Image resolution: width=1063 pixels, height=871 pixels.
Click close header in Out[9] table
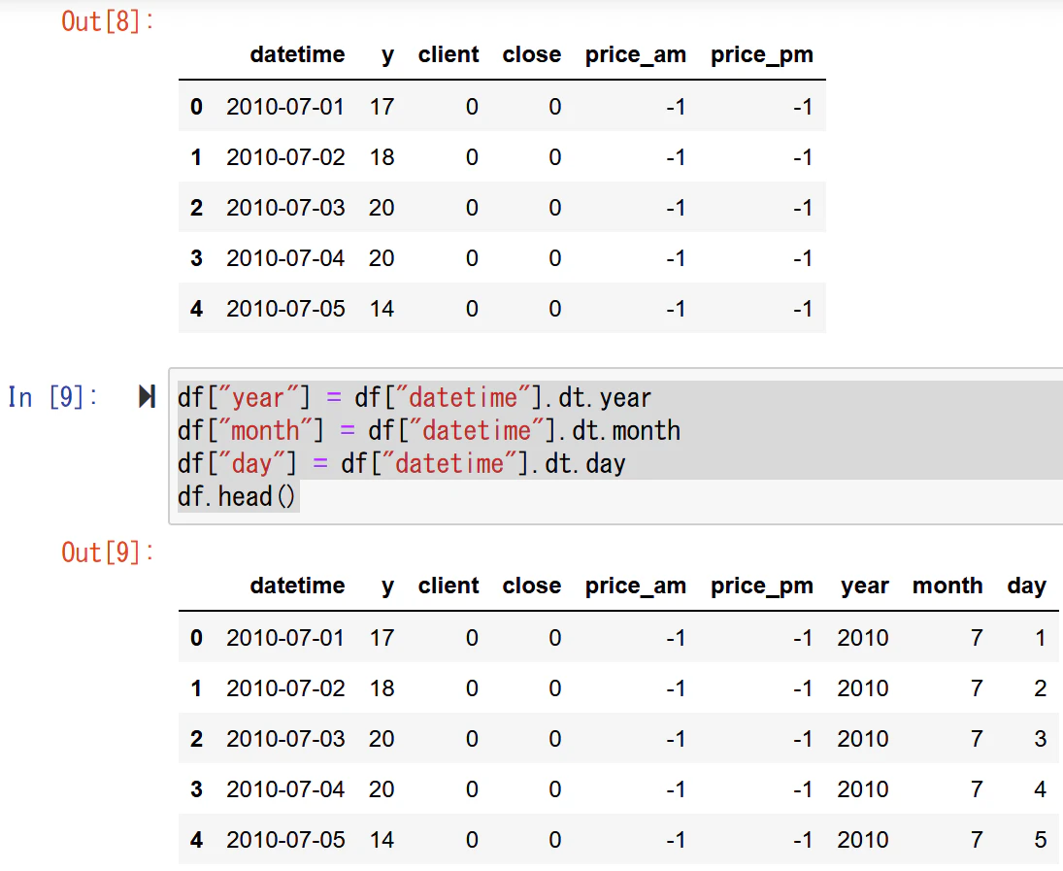click(532, 586)
